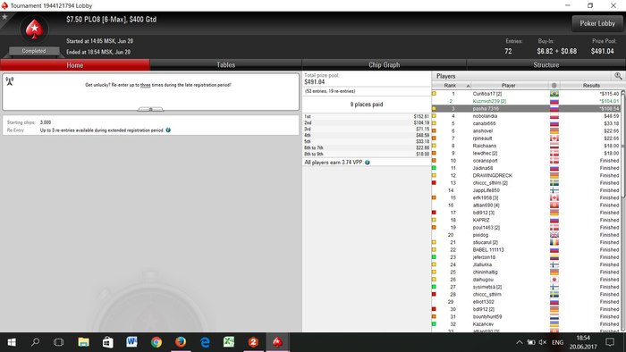
Task: Click the Canada flag beside rpineault
Action: [x=554, y=138]
